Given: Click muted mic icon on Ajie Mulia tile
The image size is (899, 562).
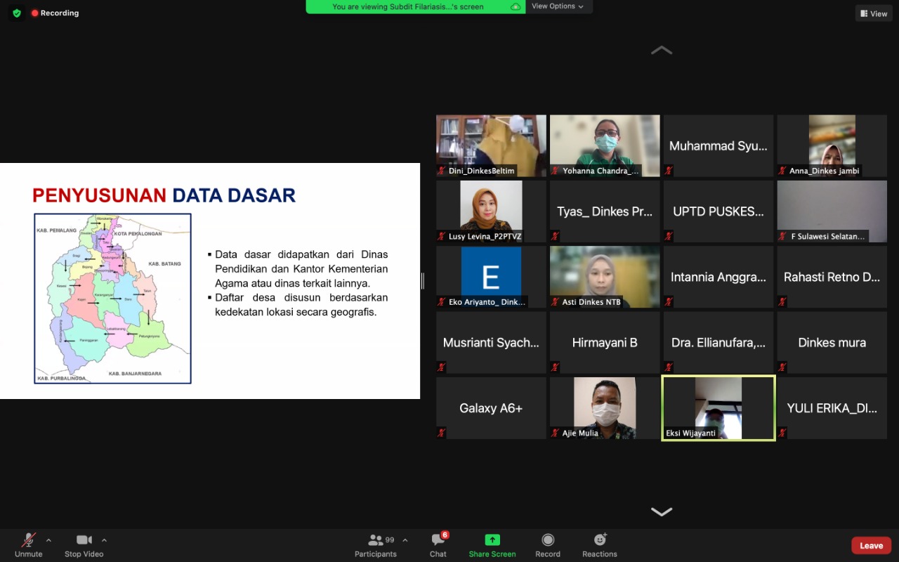Looking at the screenshot, I should pyautogui.click(x=556, y=433).
